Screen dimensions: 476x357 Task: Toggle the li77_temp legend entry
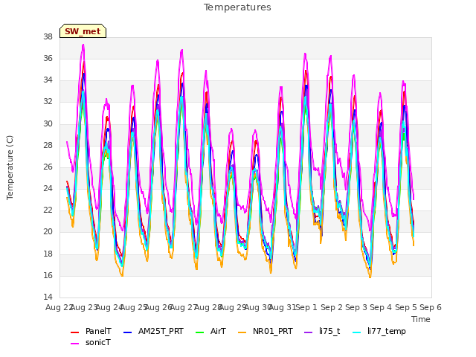pos(379,331)
